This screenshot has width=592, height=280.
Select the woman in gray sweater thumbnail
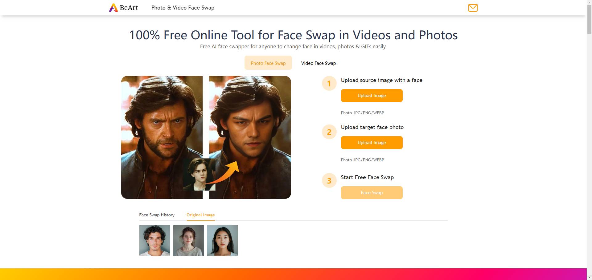(189, 241)
